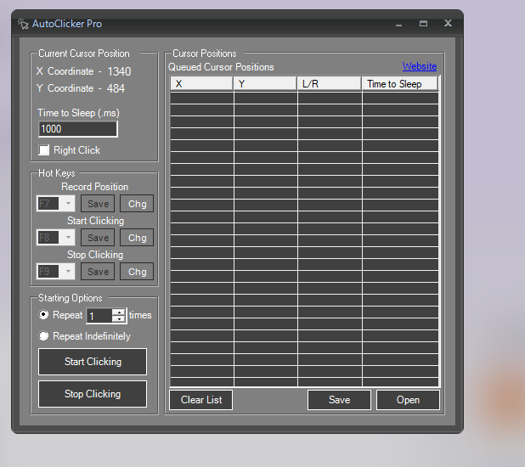Minimize the AutoClicker Pro window
The height and width of the screenshot is (467, 525).
tap(398, 24)
